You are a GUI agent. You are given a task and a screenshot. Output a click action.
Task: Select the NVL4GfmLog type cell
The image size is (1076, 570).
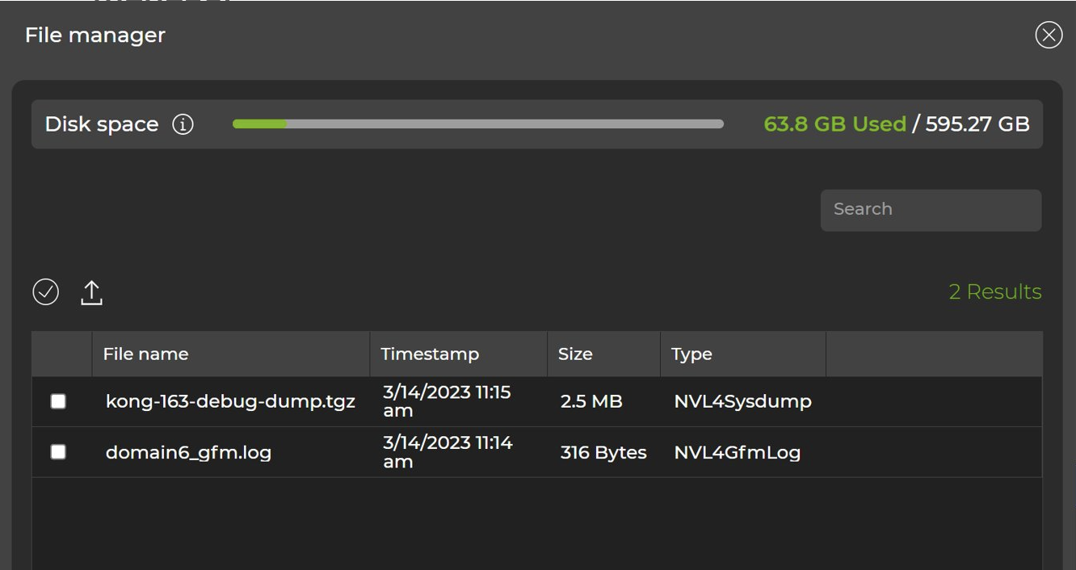[x=737, y=452]
